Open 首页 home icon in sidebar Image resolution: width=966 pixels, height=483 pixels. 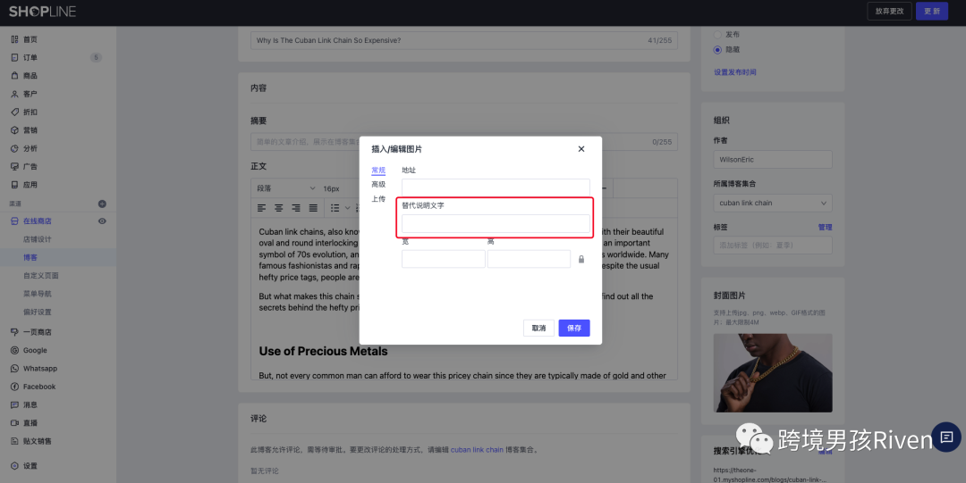14,39
